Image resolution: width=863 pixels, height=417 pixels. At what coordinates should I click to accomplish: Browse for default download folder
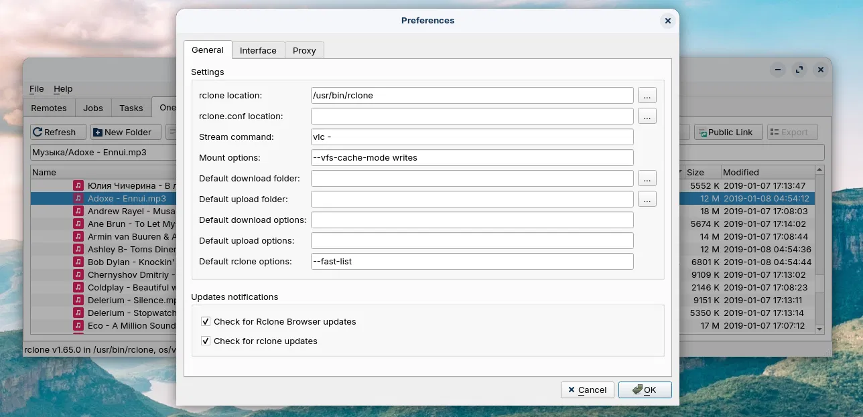pos(647,178)
